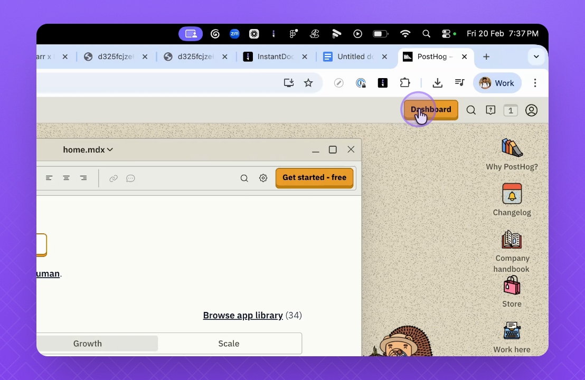Click the password manager extension icon
Viewport: 585px width, 380px height.
(361, 83)
